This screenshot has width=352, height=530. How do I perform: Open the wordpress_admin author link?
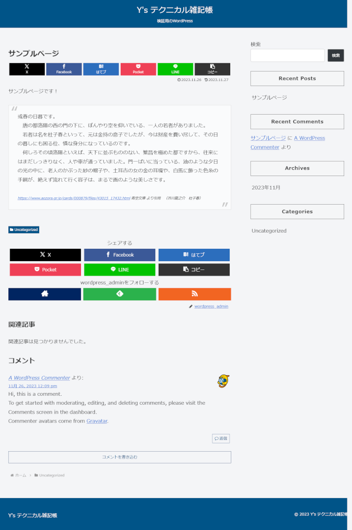pos(211,306)
